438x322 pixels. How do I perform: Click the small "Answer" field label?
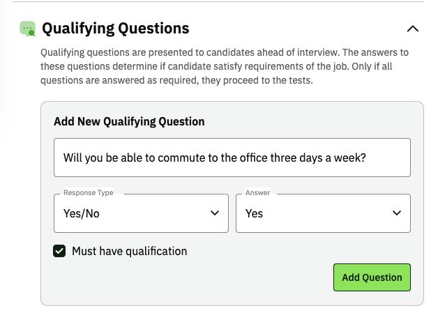[257, 193]
